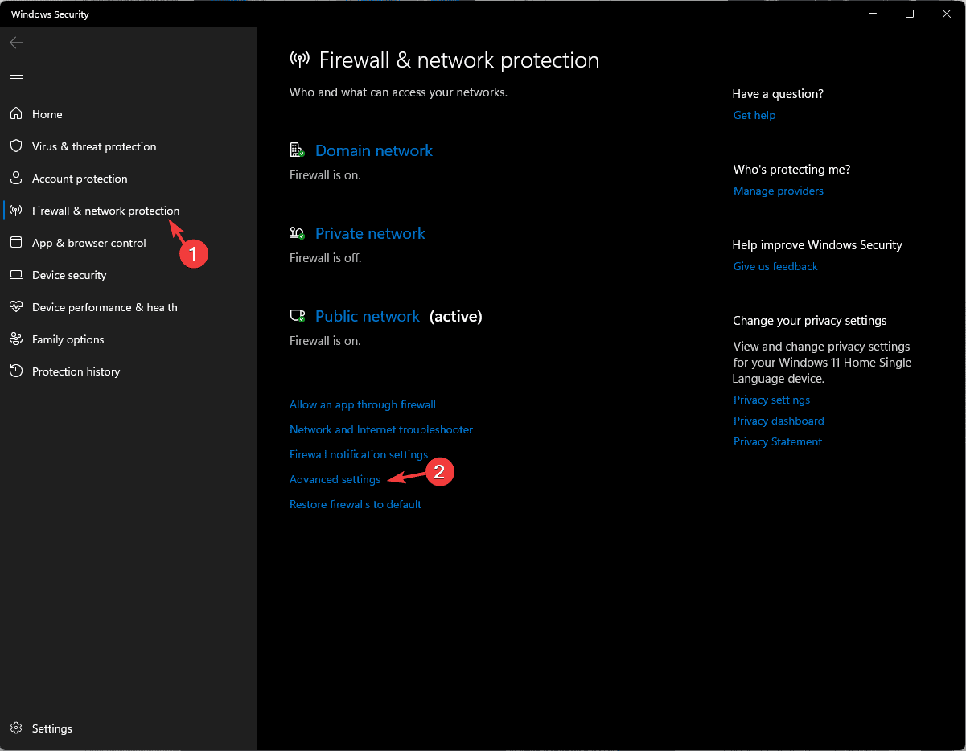Click Allow an app through firewall

pyautogui.click(x=363, y=404)
